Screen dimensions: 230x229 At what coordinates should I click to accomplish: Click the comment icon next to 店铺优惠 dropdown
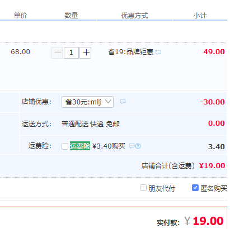[x=123, y=102]
